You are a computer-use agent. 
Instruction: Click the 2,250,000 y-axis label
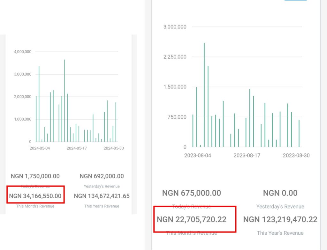pyautogui.click(x=175, y=57)
